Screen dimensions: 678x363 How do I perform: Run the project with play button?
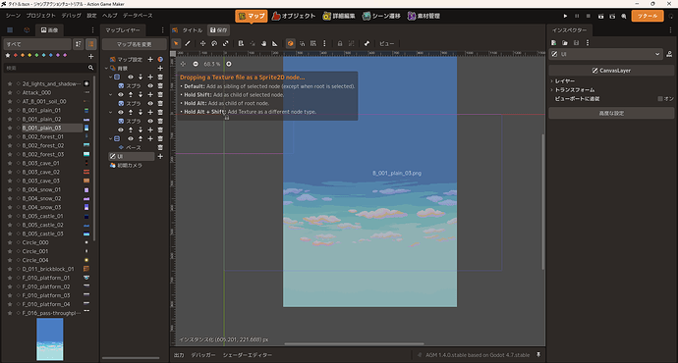coord(565,16)
